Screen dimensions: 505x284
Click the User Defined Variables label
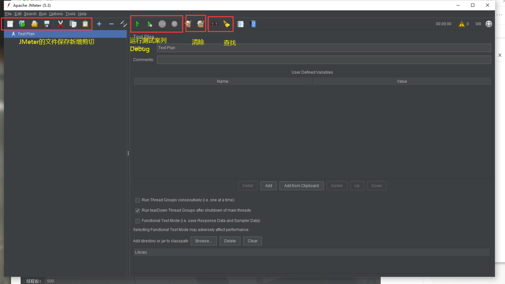312,72
